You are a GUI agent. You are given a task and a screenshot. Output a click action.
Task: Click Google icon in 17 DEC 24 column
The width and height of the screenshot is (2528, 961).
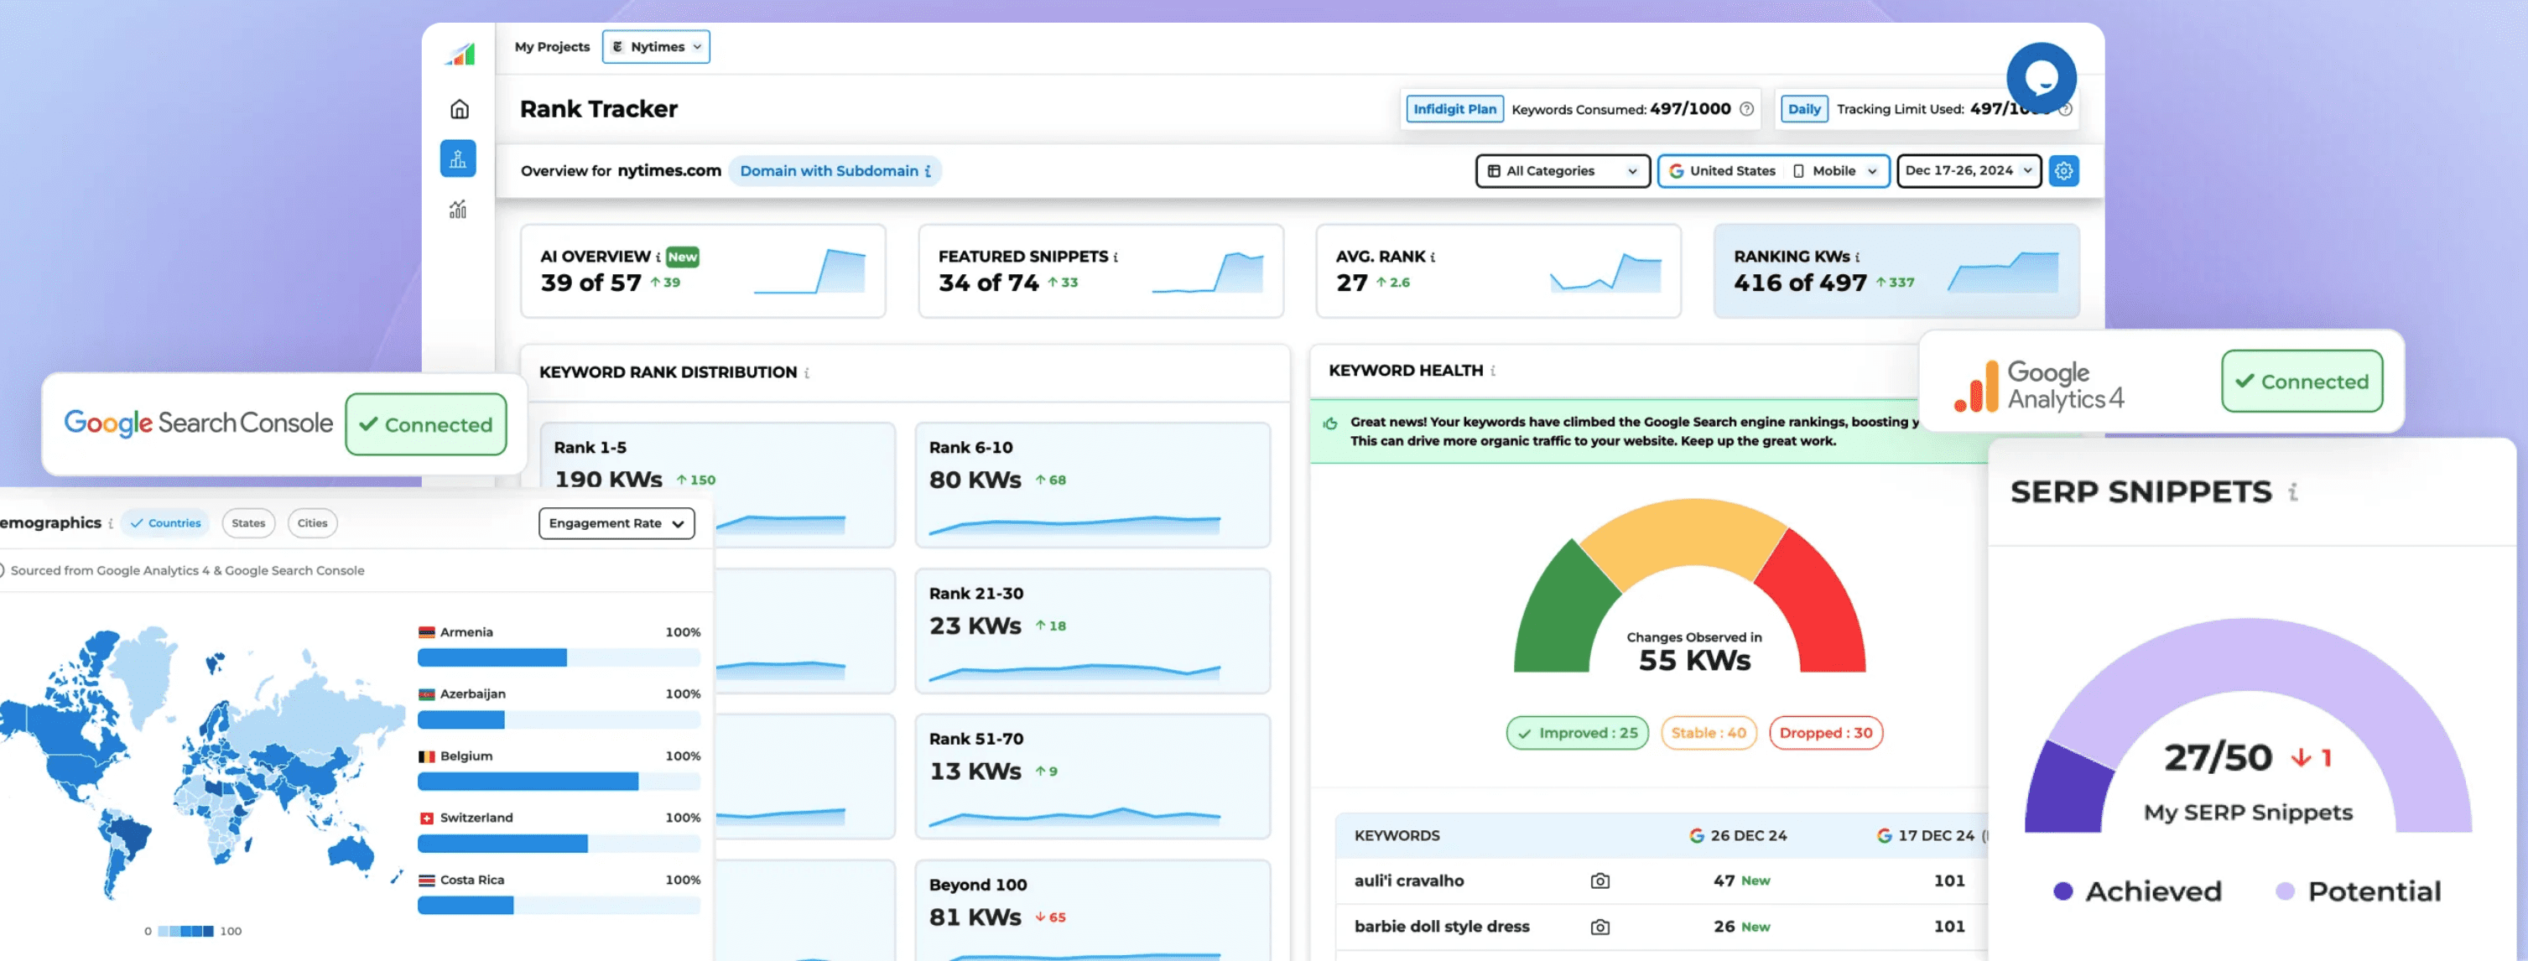1884,836
